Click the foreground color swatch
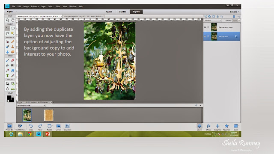 point(9,98)
